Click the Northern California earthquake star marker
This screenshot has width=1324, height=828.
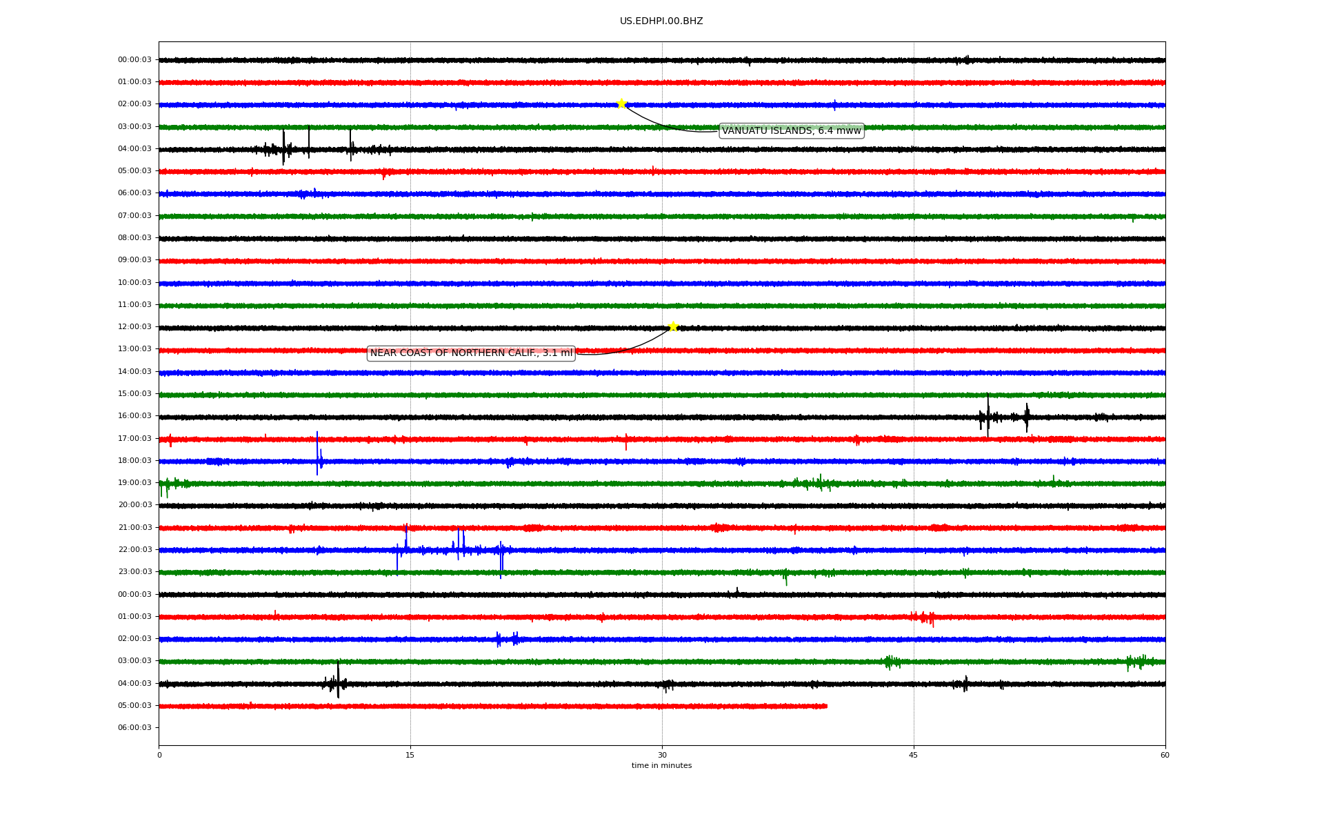pos(673,327)
